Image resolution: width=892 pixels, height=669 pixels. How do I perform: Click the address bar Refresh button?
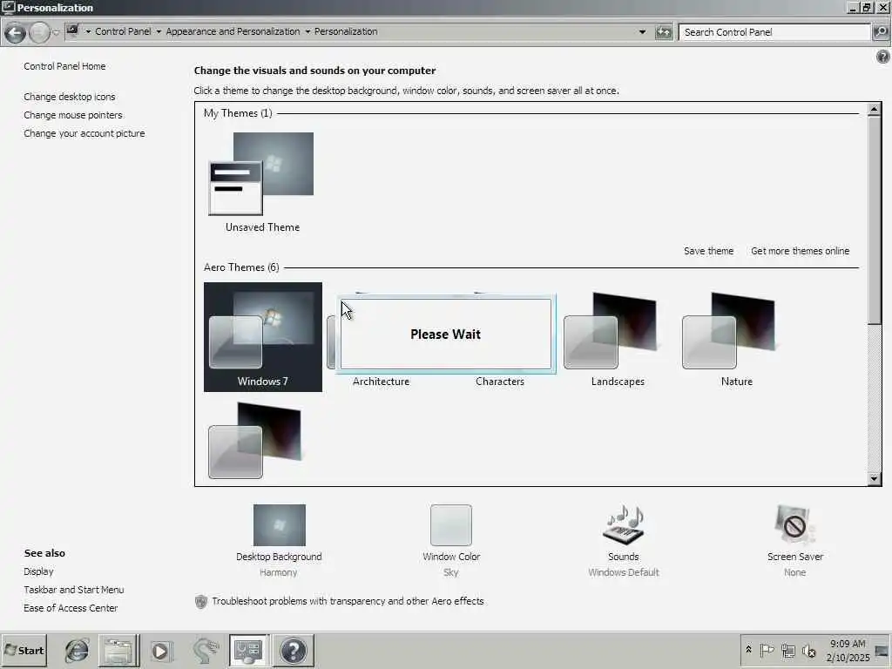point(664,32)
